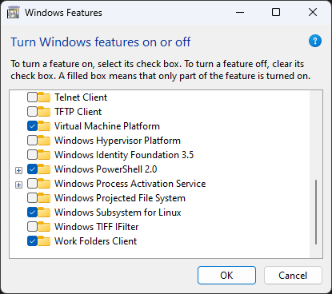The width and height of the screenshot is (332, 294).
Task: Click the feature list vertical scrollbar thumb
Action: click(316, 212)
